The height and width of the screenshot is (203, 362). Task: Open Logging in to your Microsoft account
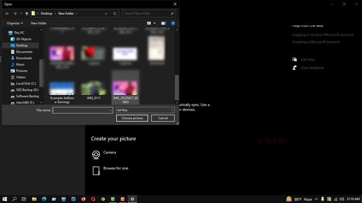[x=323, y=35]
